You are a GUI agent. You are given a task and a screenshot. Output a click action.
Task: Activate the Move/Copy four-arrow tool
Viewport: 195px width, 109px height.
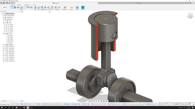45,7
